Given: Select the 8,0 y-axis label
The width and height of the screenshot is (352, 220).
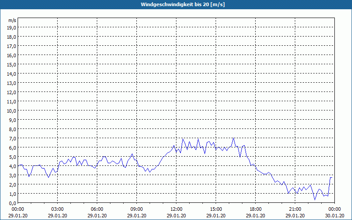Looking at the screenshot, I should tap(13, 129).
